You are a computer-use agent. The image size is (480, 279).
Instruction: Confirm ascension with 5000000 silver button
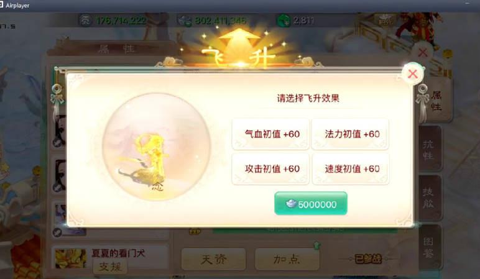(x=311, y=204)
